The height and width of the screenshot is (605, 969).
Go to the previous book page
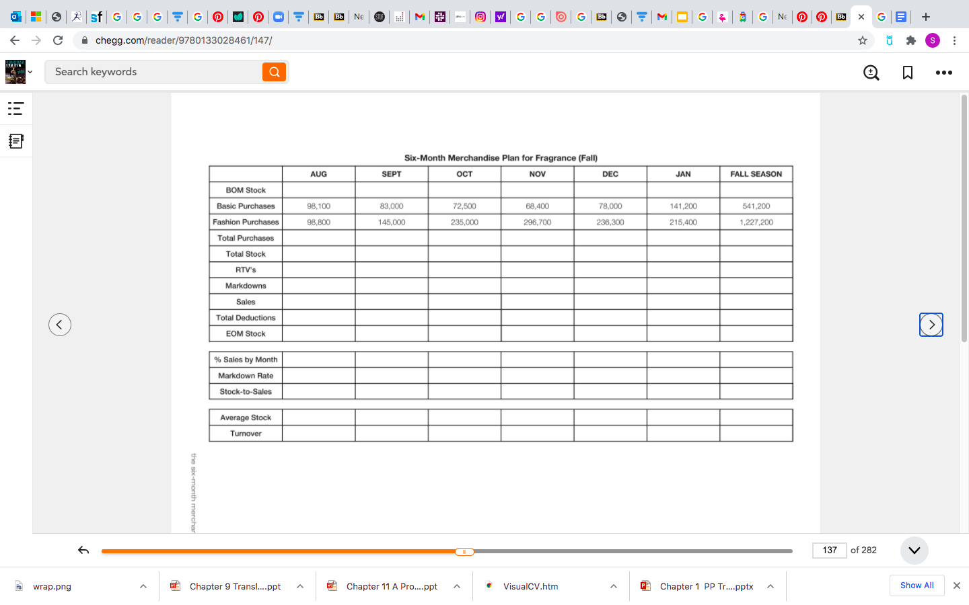(60, 325)
